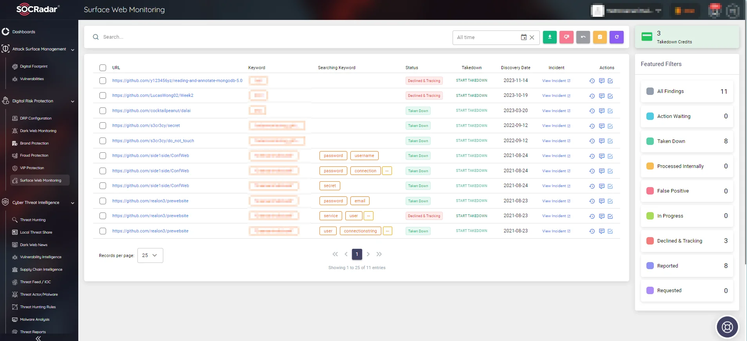Tick the checkbox for s3cr3cy/do_not_touch row
This screenshot has height=341, width=747.
point(103,141)
